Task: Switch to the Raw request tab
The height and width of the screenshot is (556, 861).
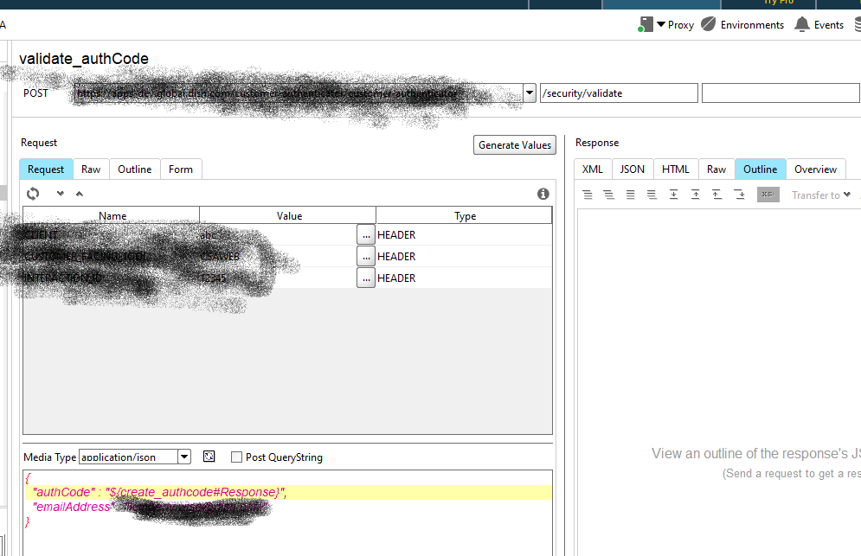Action: tap(91, 169)
